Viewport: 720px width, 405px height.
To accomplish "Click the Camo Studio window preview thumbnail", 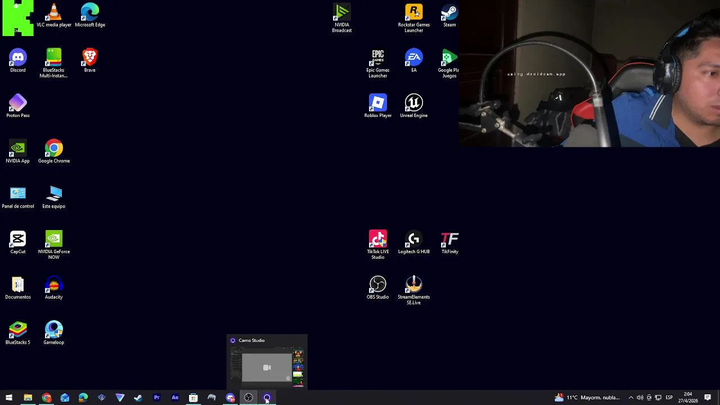I will click(267, 367).
